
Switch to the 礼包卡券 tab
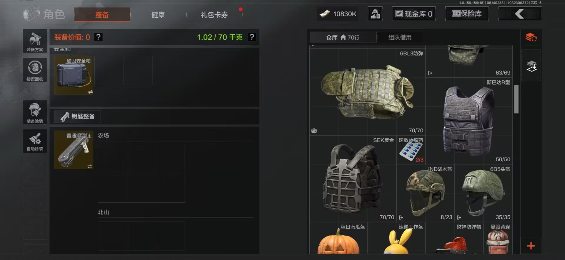click(x=214, y=15)
